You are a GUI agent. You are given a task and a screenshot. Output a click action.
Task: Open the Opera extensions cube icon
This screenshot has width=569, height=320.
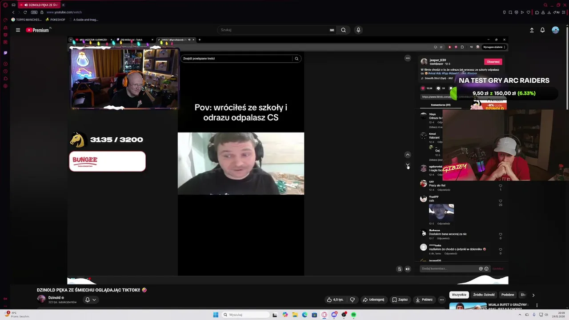pos(537,12)
